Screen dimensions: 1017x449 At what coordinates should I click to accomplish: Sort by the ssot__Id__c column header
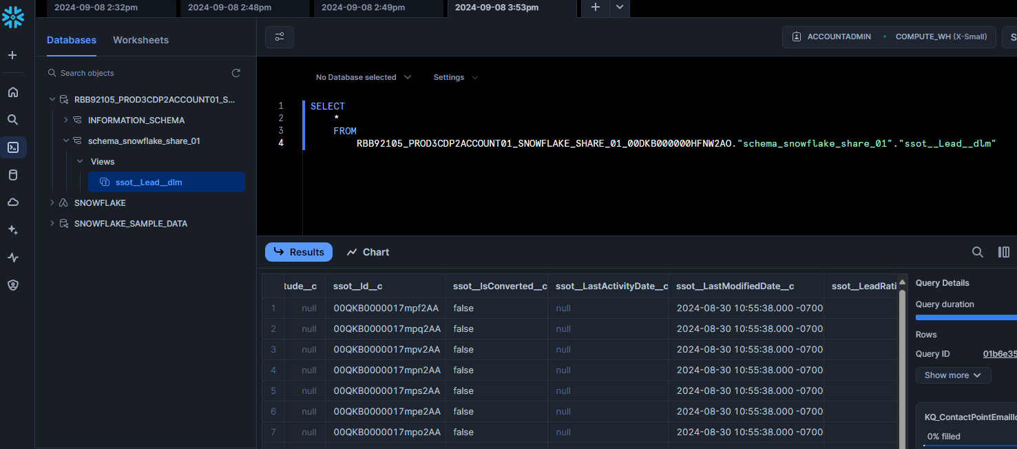[385, 286]
